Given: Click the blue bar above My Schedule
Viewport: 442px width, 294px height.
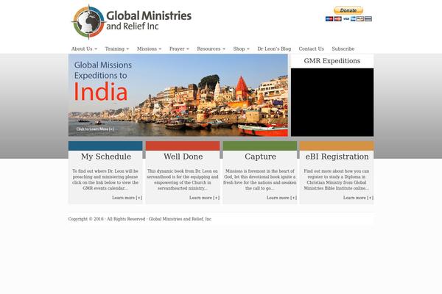Looking at the screenshot, I should (105, 146).
